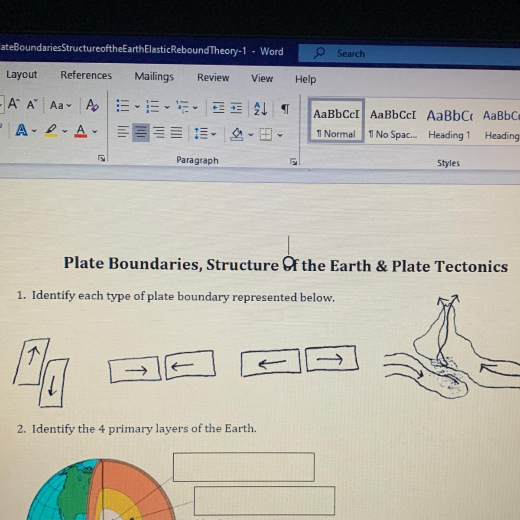Increase font size with the larger A icon
The width and height of the screenshot is (520, 520).
click(x=13, y=104)
